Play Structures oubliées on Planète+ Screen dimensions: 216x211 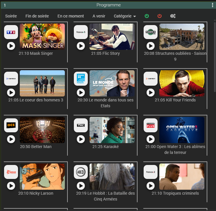pos(151,46)
